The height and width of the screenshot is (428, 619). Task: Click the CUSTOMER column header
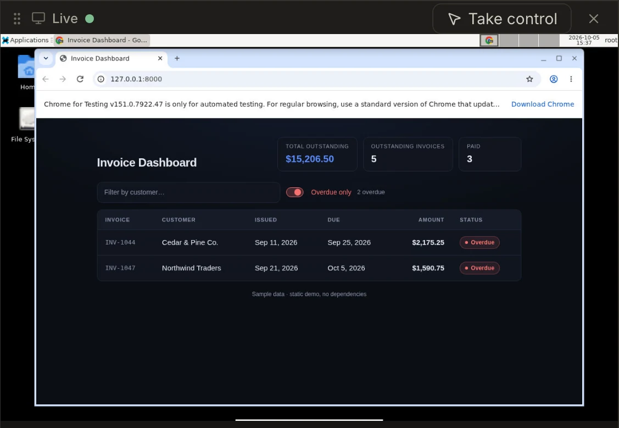(x=179, y=220)
